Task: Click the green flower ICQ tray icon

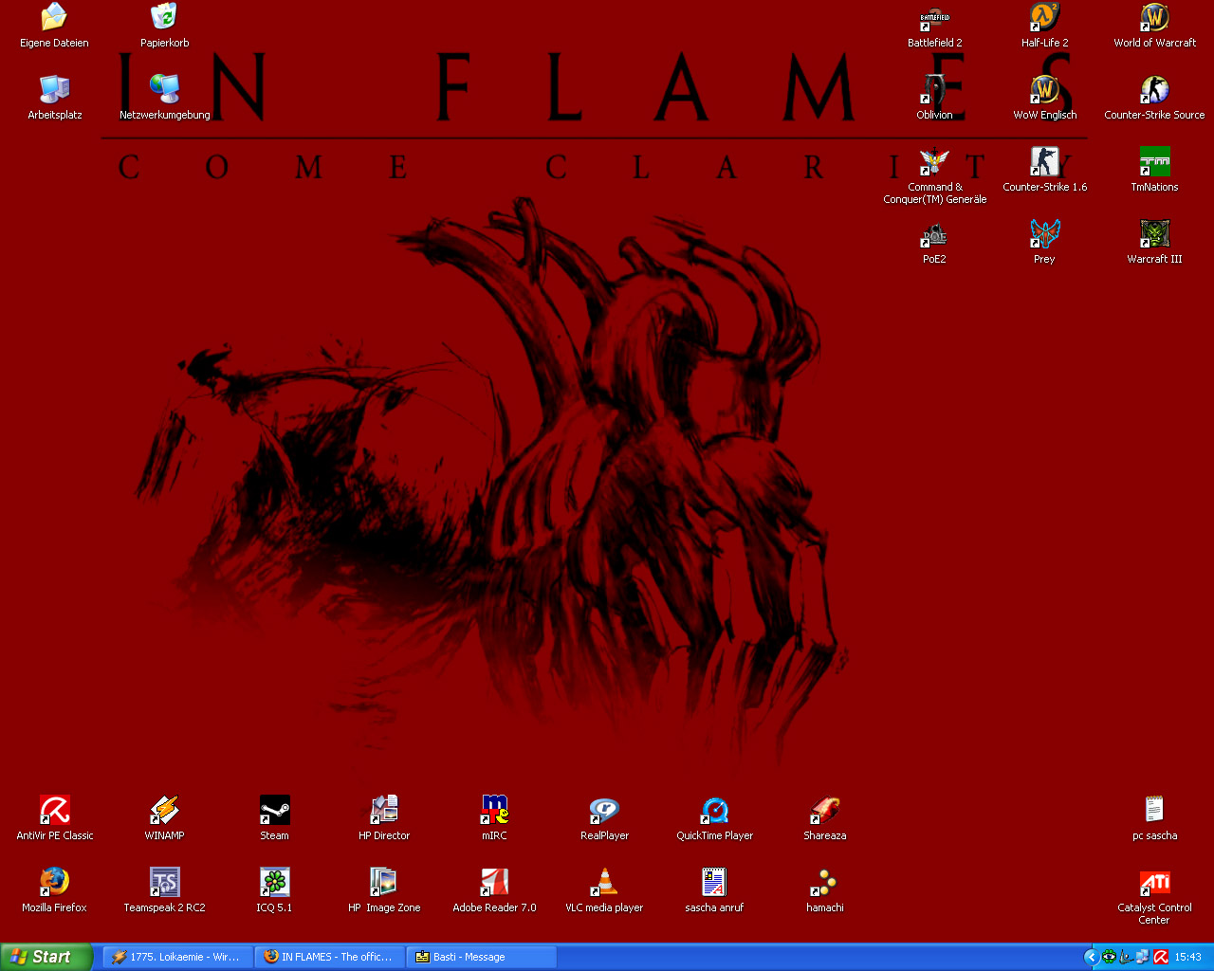Action: tap(1109, 957)
